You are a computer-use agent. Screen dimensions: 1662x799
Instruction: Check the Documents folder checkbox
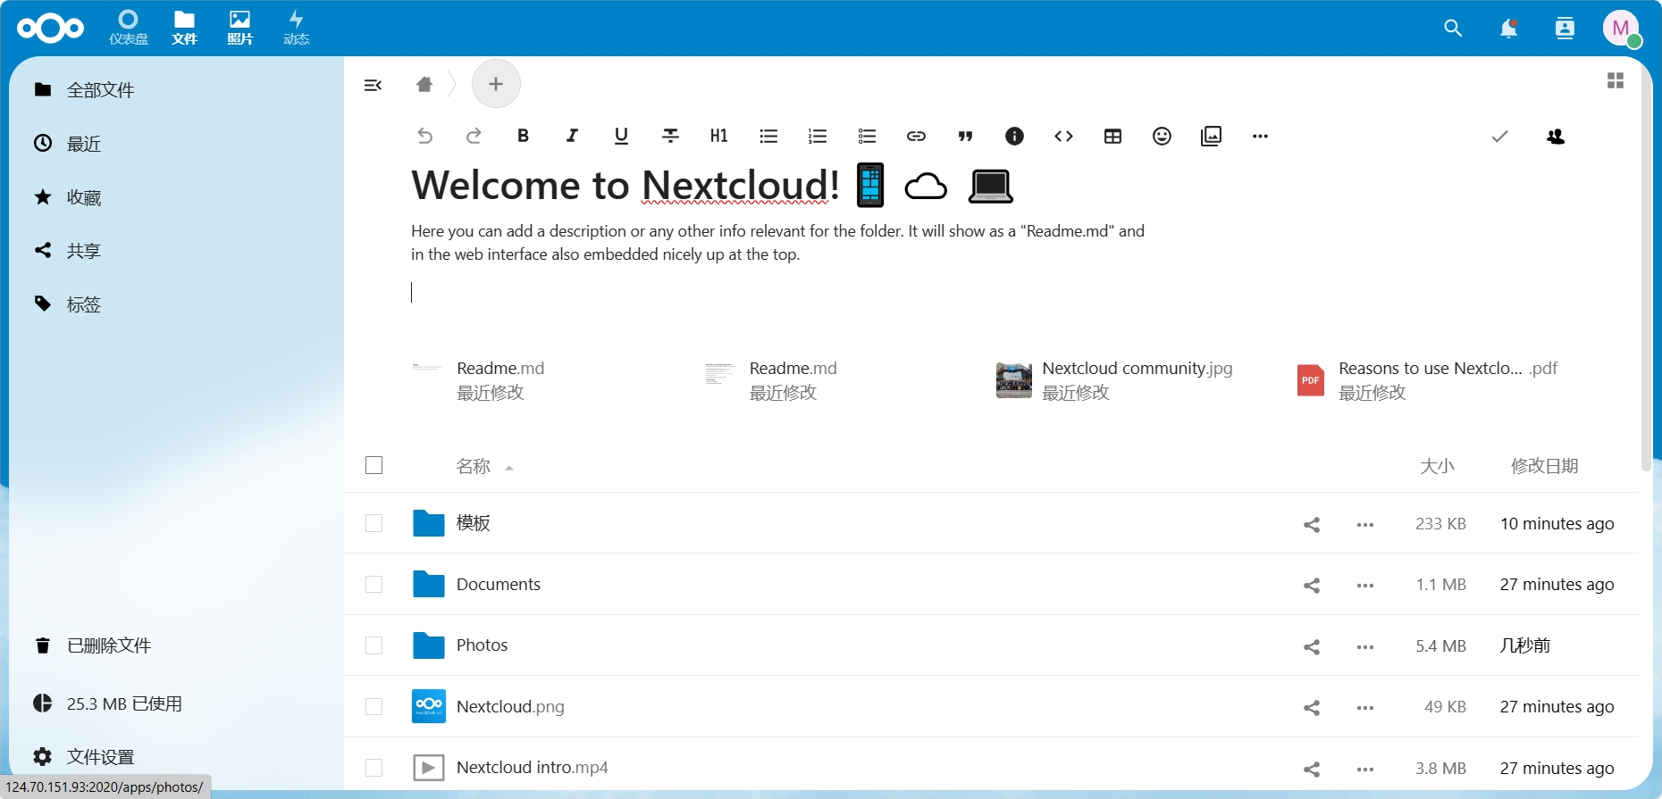(x=374, y=584)
